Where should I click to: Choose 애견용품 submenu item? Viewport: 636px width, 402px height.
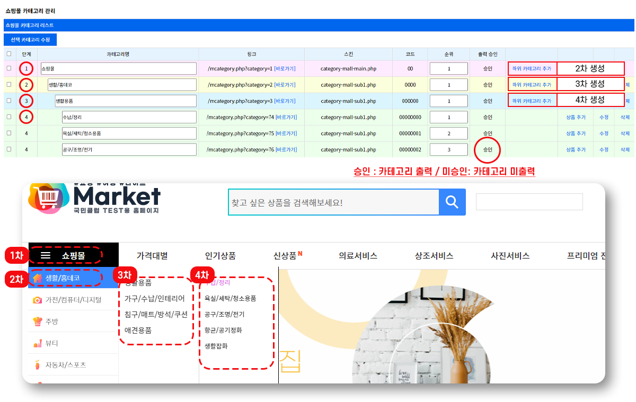pos(138,330)
